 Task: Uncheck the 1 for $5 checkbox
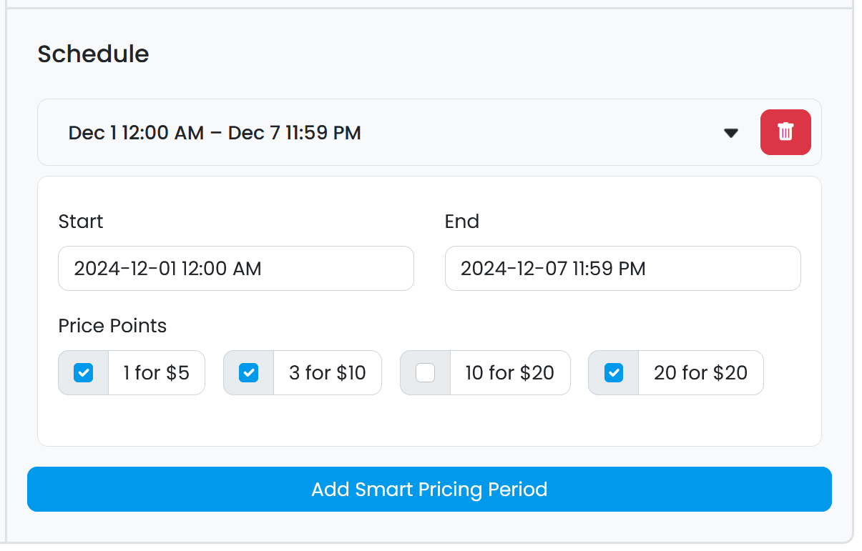pyautogui.click(x=84, y=373)
